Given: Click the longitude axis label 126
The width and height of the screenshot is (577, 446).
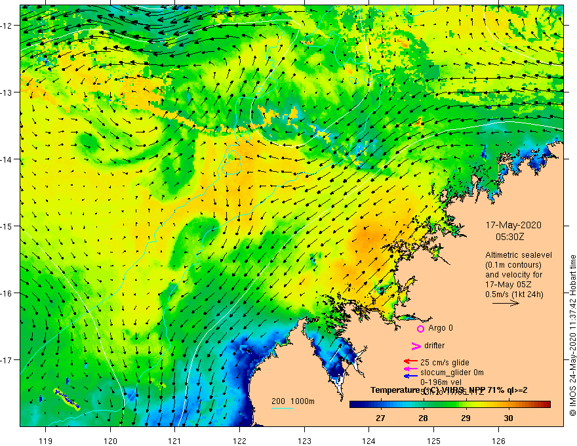Looking at the screenshot, I should pyautogui.click(x=498, y=441).
